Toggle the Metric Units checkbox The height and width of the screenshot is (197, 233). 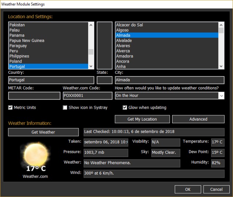click(x=11, y=108)
